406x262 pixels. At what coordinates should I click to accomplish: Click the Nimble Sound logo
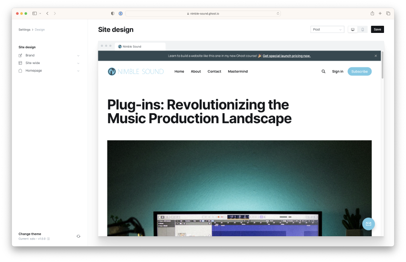pos(136,72)
